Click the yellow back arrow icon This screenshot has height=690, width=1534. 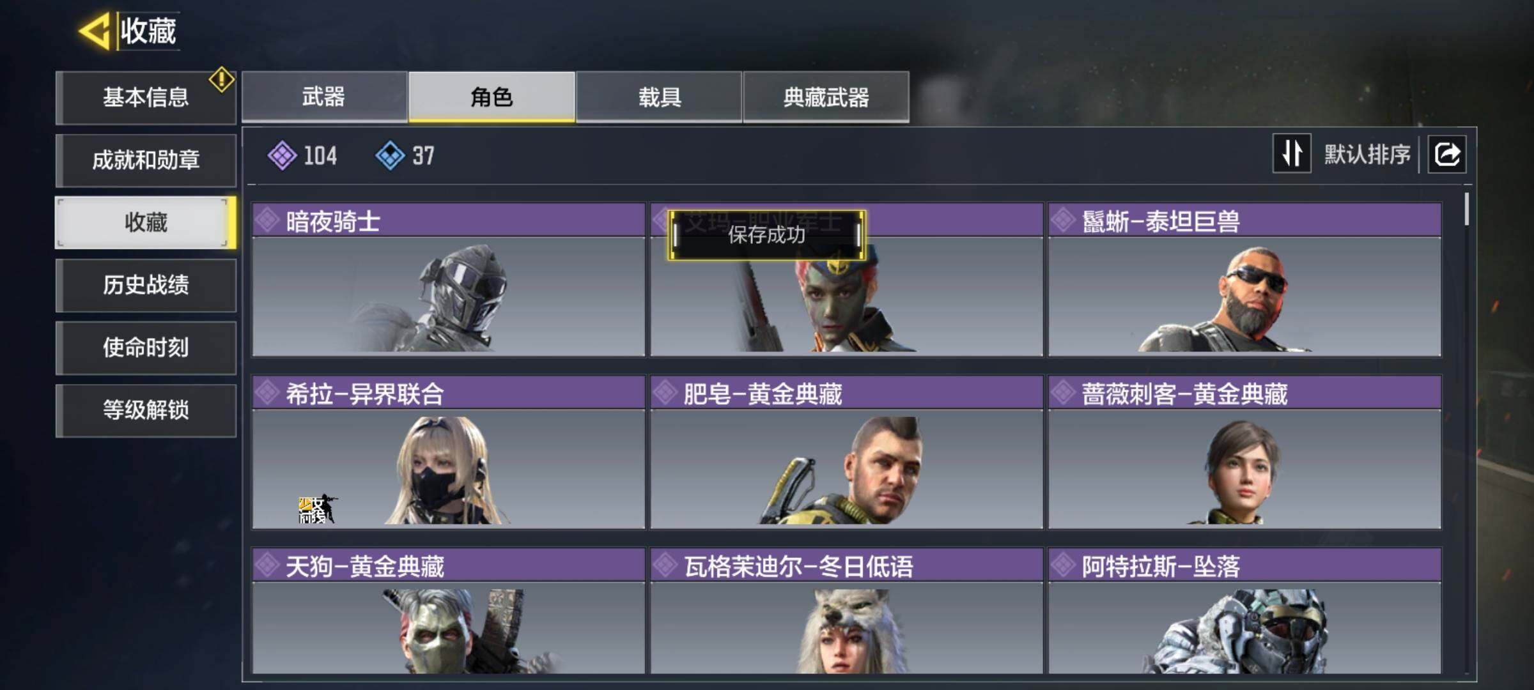(x=95, y=31)
